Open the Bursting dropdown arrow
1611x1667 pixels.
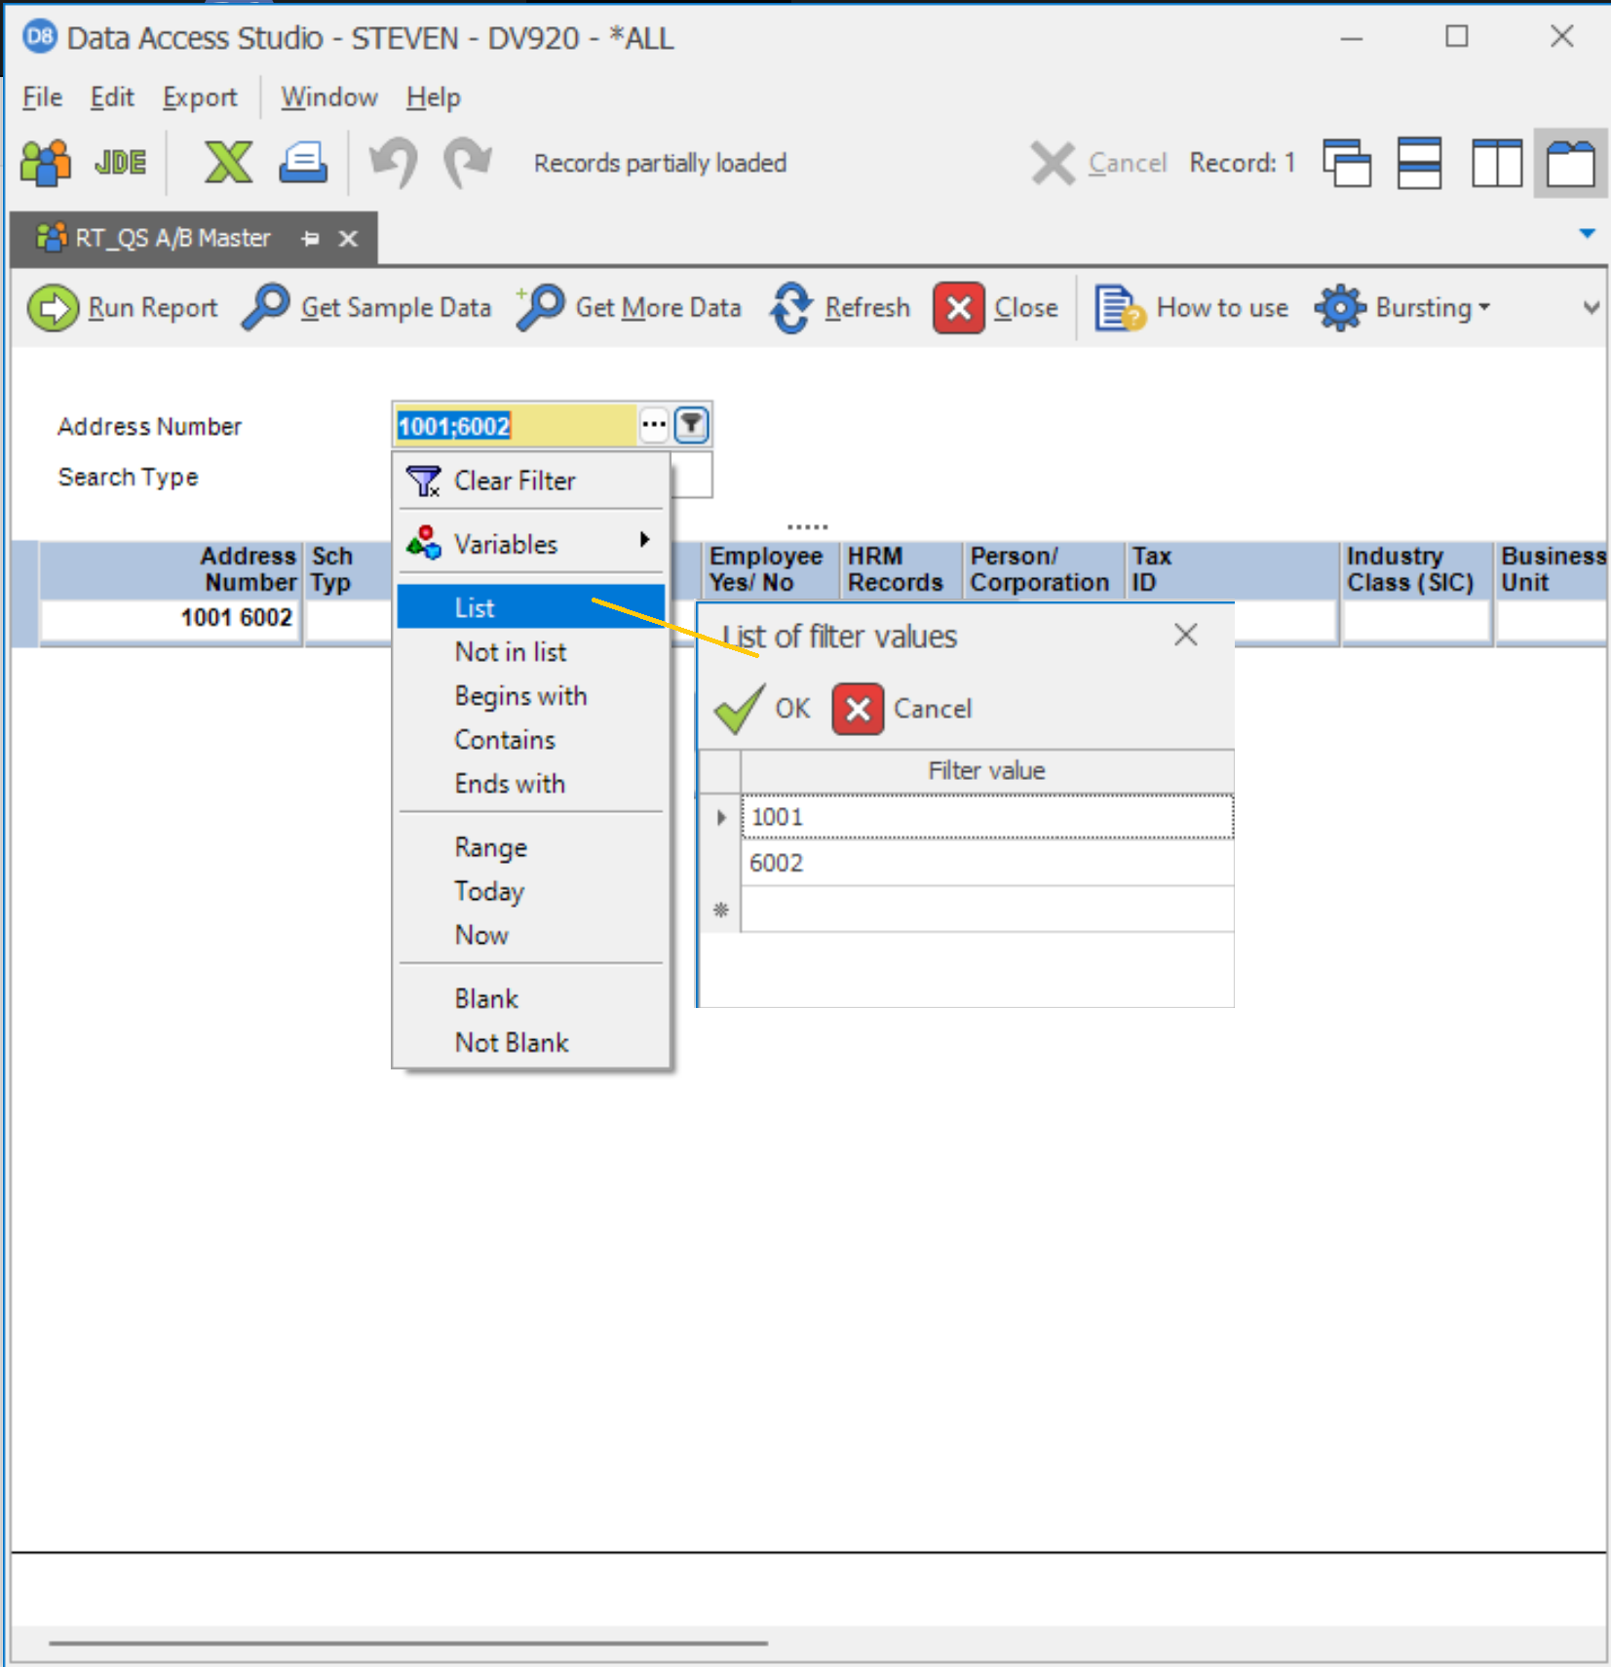[x=1484, y=308]
